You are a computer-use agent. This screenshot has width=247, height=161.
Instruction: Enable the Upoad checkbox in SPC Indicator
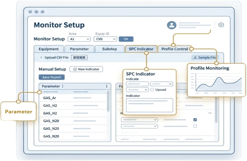pos(152,90)
